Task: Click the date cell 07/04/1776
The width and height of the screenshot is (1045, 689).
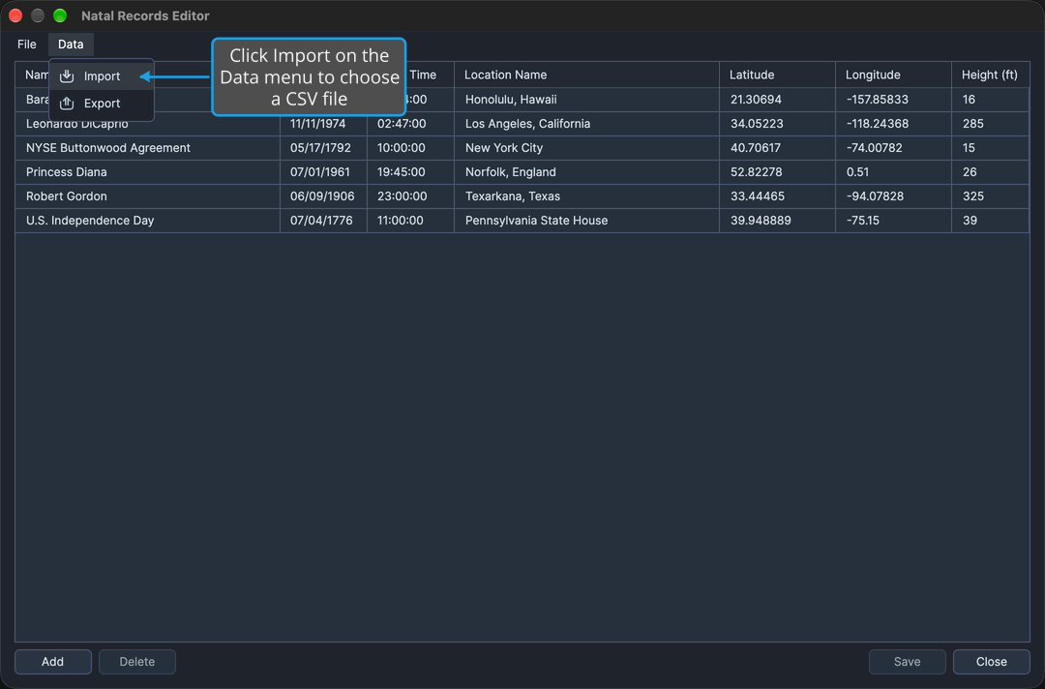Action: point(323,221)
